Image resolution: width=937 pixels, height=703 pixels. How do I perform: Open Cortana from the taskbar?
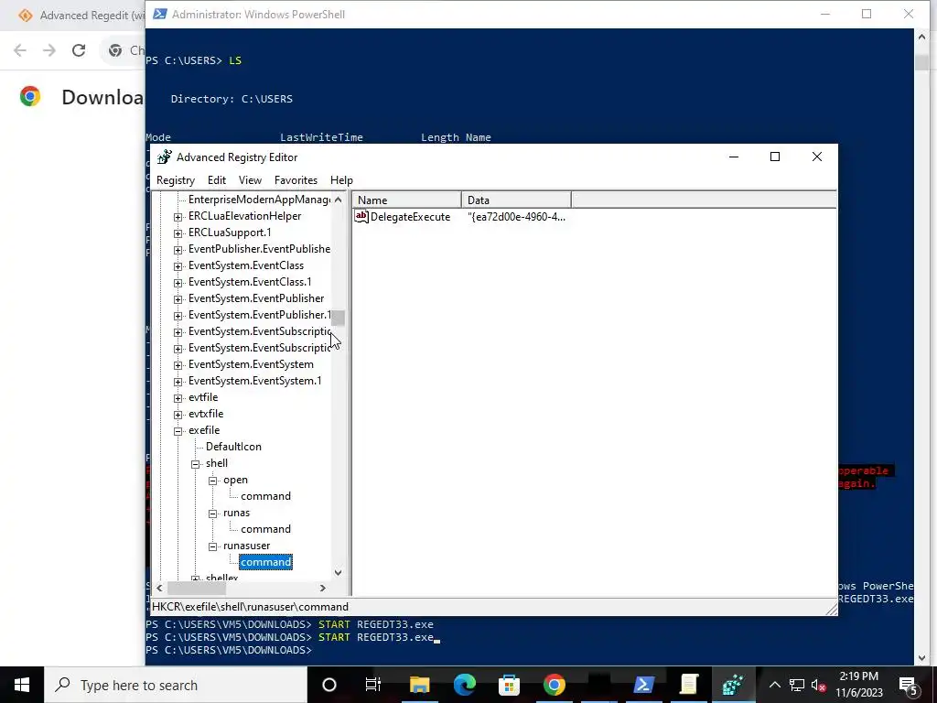point(329,685)
